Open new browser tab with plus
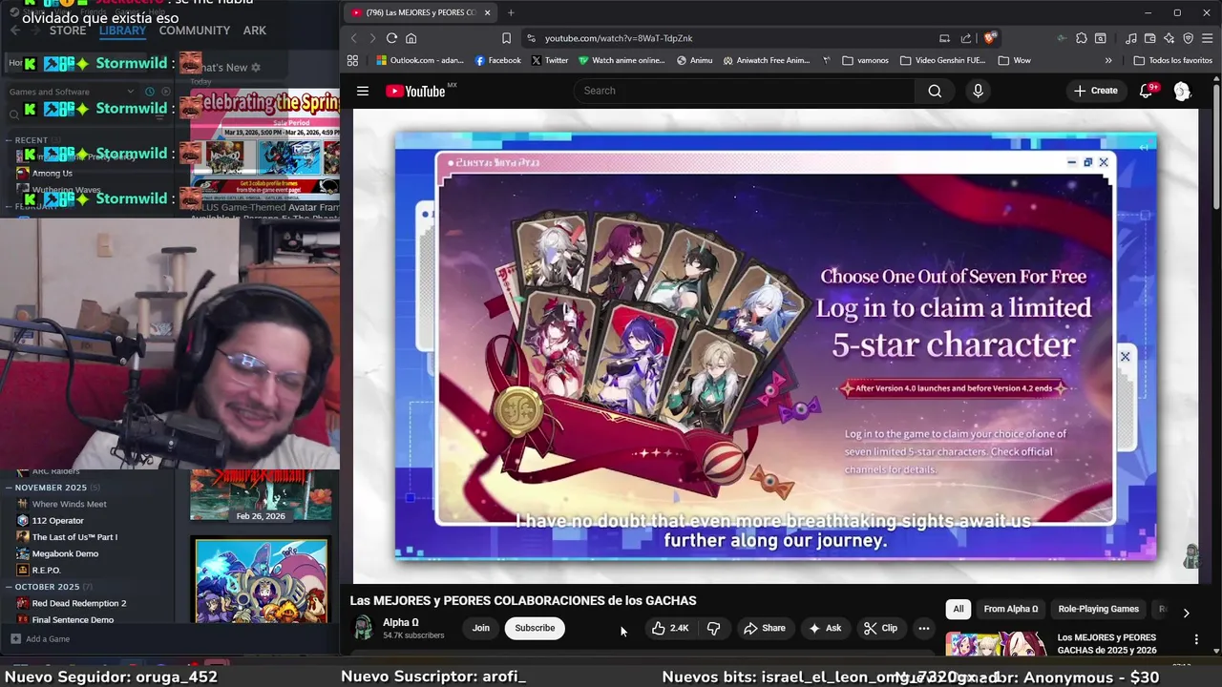Image resolution: width=1222 pixels, height=687 pixels. tap(511, 12)
